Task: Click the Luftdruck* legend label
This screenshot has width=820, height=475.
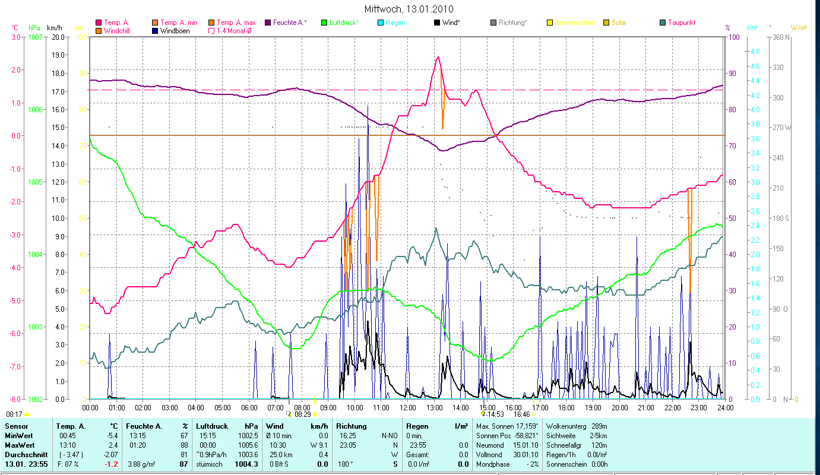Action: coord(344,23)
